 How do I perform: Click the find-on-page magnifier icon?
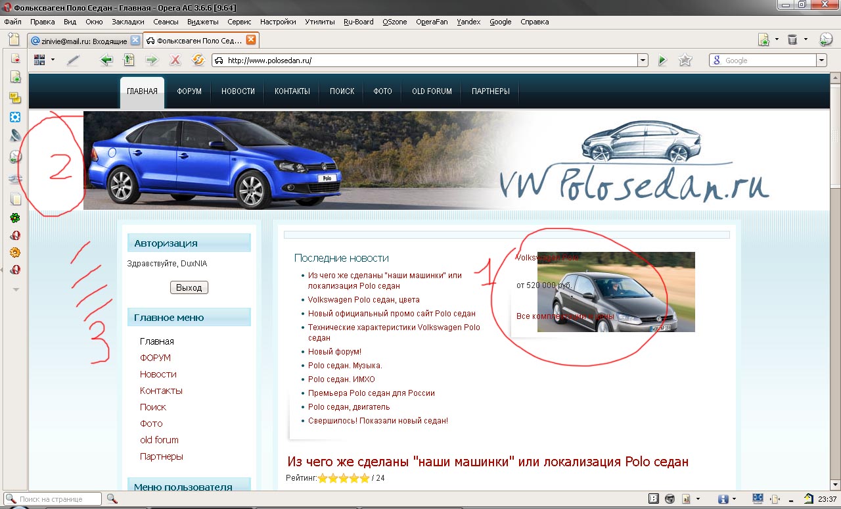click(x=112, y=499)
